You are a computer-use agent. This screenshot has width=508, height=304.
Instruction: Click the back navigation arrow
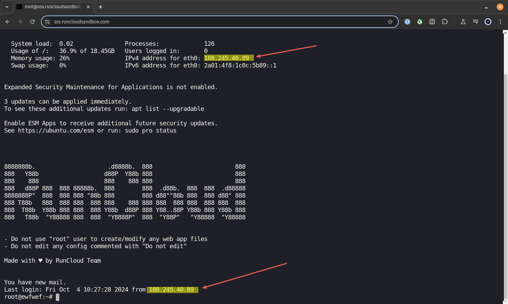coord(8,21)
